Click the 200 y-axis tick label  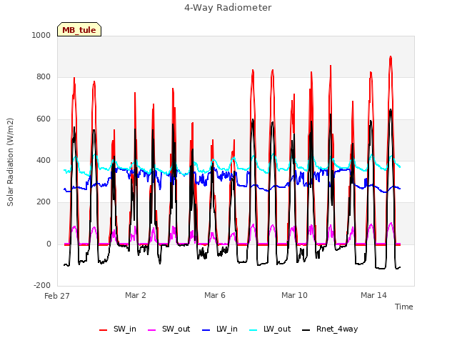pos(44,202)
